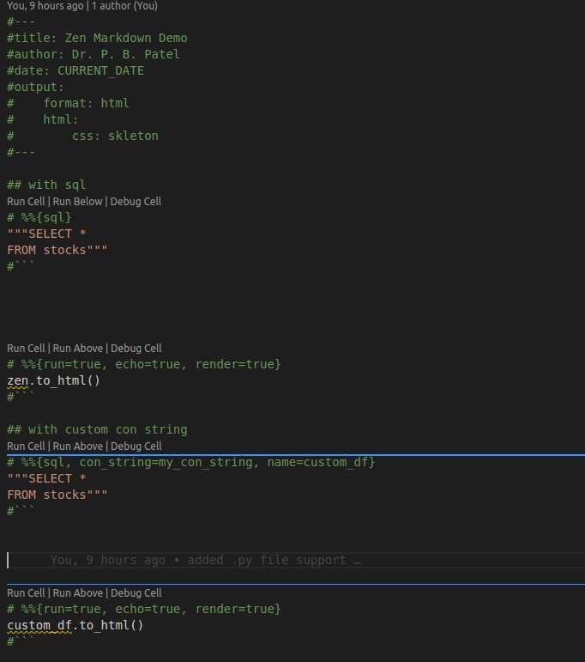Click the '#date: CURRENT_DATE' line
585x662 pixels.
(75, 70)
